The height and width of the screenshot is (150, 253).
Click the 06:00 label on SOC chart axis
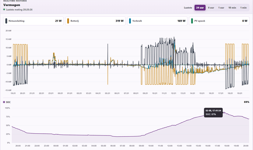click(x=113, y=146)
